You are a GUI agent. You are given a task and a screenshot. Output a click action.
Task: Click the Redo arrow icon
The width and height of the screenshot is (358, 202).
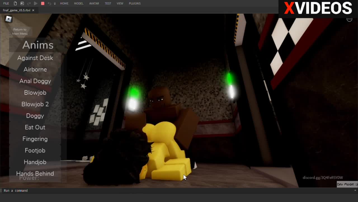coord(29,3)
